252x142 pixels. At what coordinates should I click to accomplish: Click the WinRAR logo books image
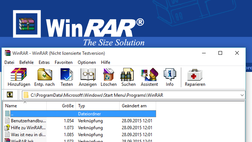click(27, 24)
